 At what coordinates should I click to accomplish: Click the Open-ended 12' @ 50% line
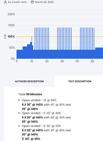[x=39, y=100]
